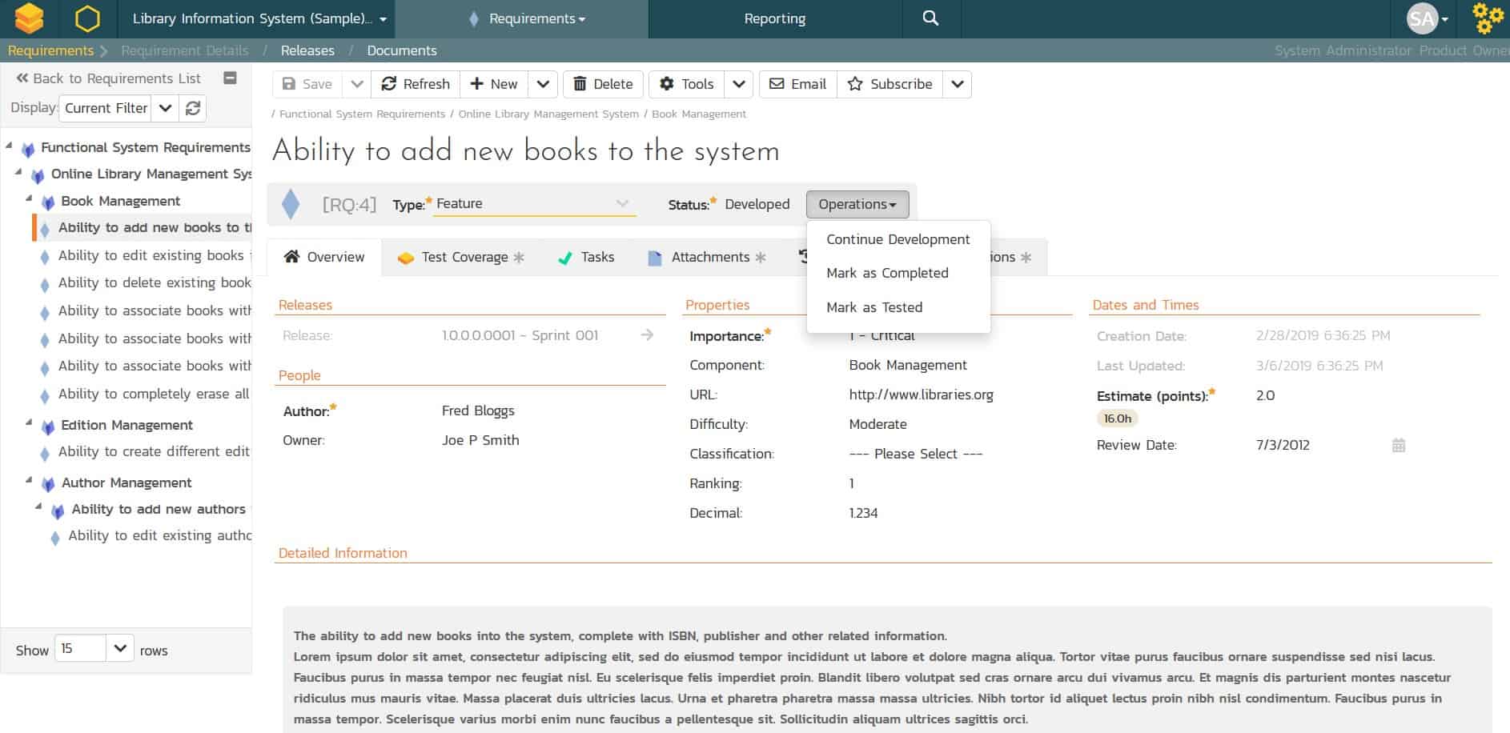Click the Review Date field 7/3/2012
The width and height of the screenshot is (1510, 733).
pos(1283,445)
